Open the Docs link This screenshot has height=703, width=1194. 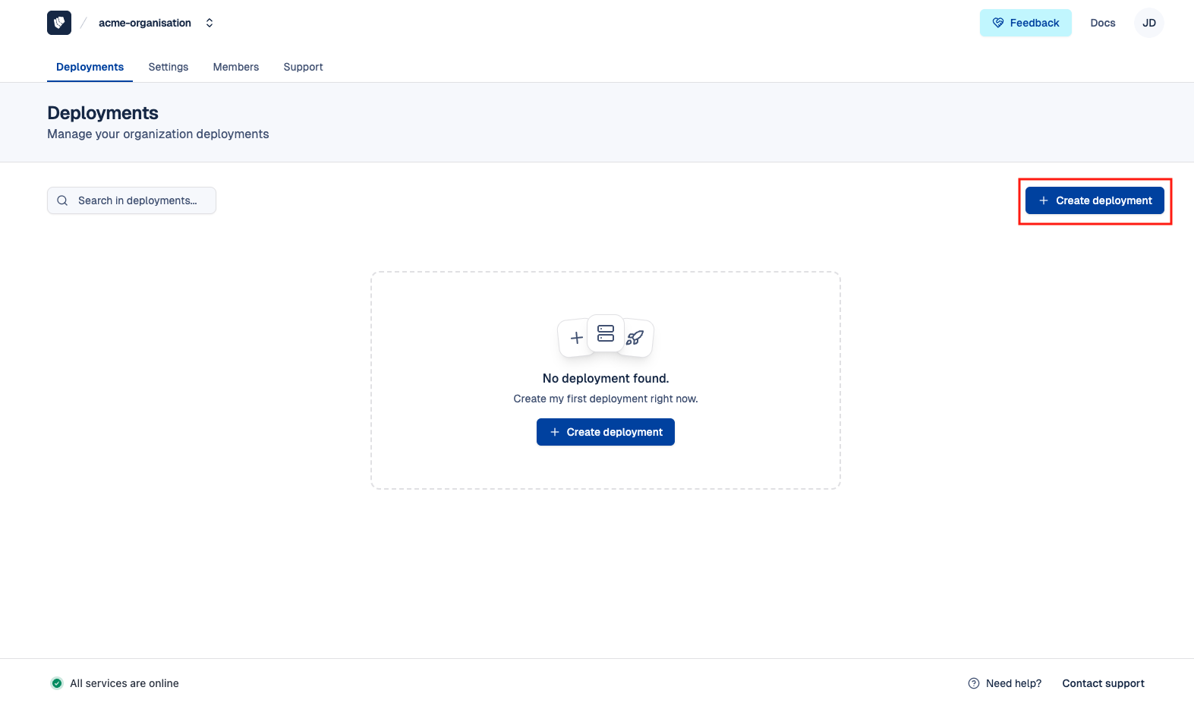(x=1102, y=23)
